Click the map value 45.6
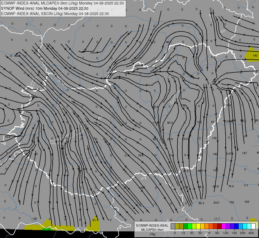The height and width of the screenshot is (238, 259). coord(155,107)
